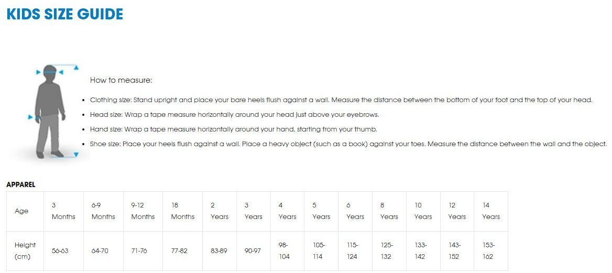Click the 'How to measure:' text
The image size is (612, 273).
[x=121, y=80]
